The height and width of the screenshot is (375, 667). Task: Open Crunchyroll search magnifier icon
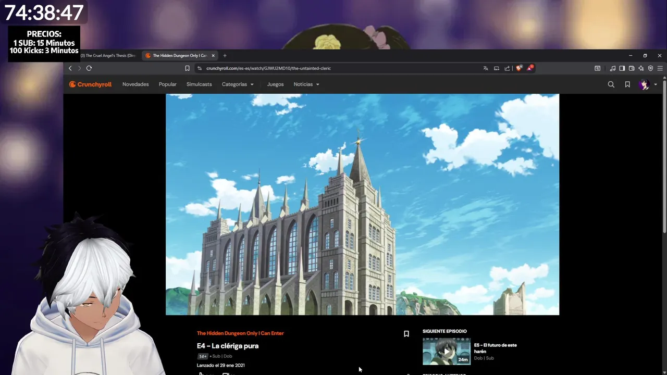click(x=611, y=84)
